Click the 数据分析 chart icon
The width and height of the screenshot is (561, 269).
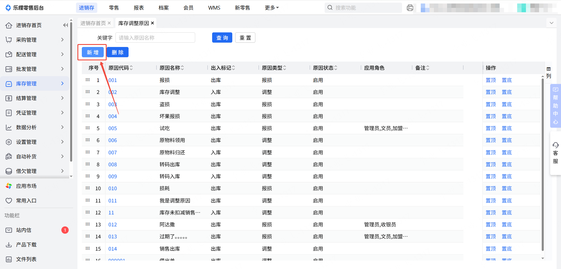[9, 127]
